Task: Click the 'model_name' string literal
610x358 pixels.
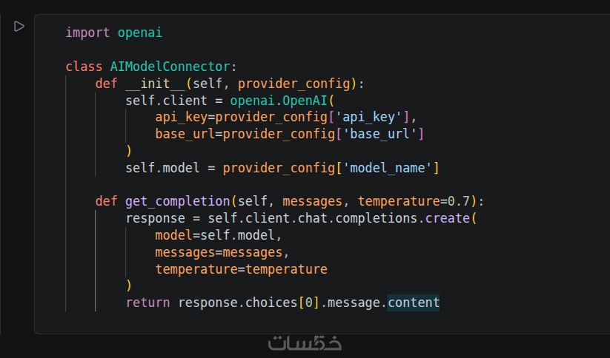Action: [389, 168]
